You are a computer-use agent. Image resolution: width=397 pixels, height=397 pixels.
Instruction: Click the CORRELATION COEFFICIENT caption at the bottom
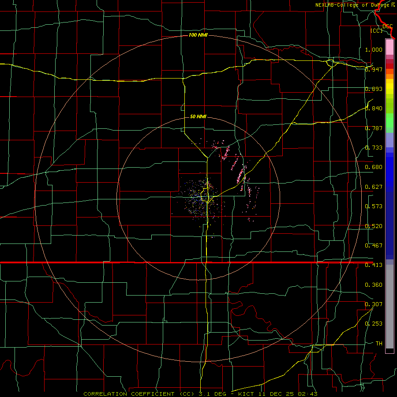(200, 394)
